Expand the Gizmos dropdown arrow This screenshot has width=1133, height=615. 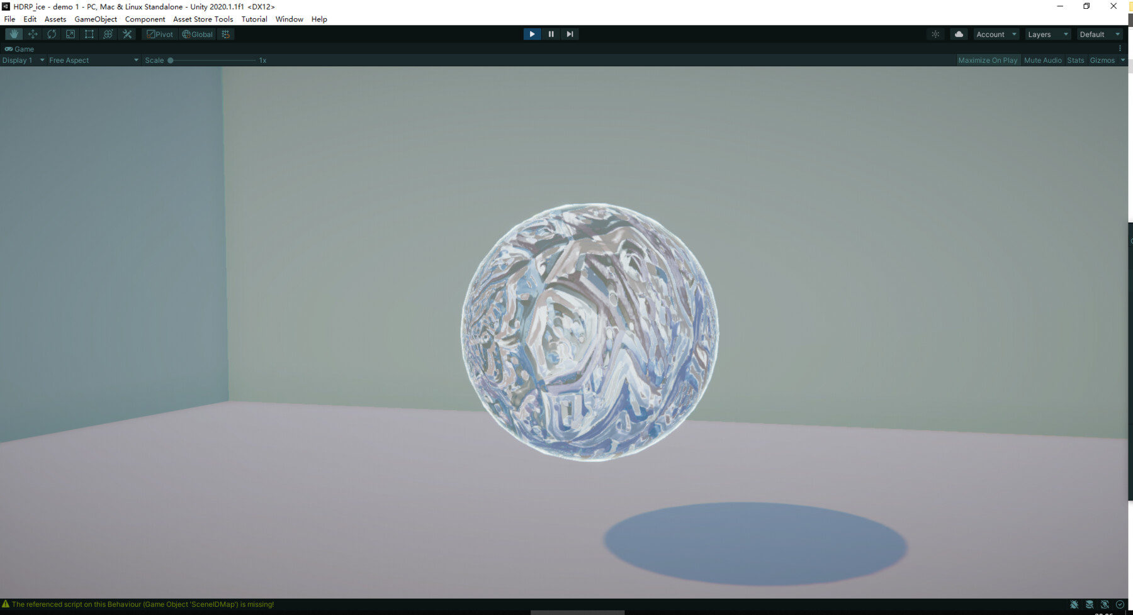pyautogui.click(x=1123, y=60)
